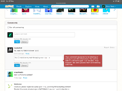Show next followers with right arrow
Image resolution: width=122 pixels, height=91 pixels.
[115, 10]
